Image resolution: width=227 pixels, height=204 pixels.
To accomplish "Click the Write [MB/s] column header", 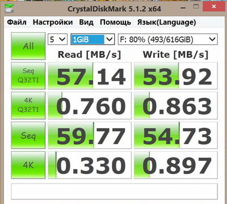I will click(175, 55).
